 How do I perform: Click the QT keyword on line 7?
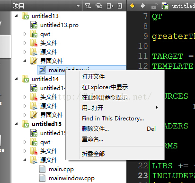(157, 17)
